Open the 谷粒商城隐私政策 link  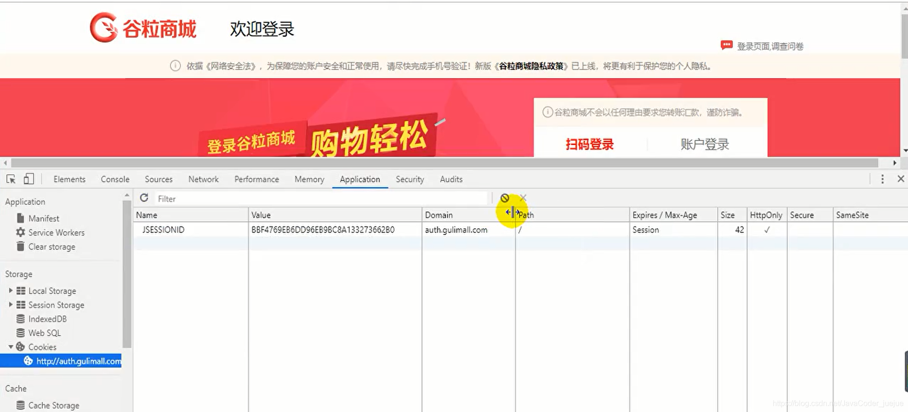click(x=531, y=66)
